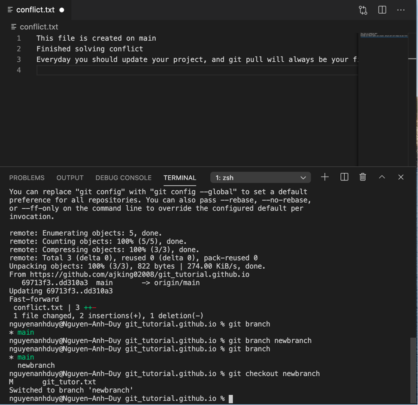
Task: Close the terminal panel
Action: [401, 177]
